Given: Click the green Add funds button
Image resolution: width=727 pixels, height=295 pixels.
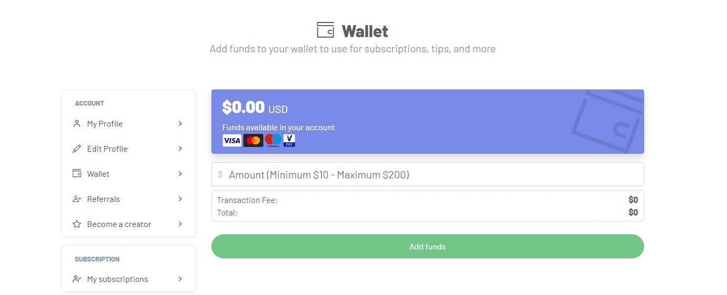Looking at the screenshot, I should click(427, 246).
